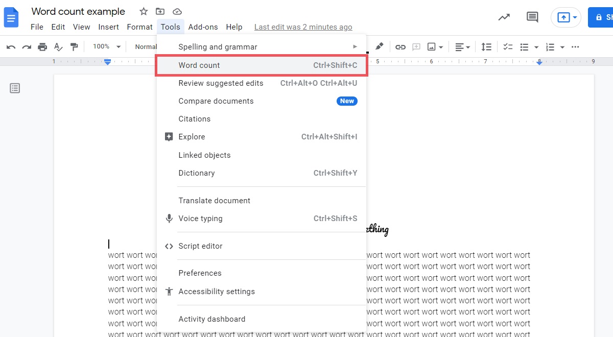Show the document outline icon
Screen dimensions: 613x337
point(15,88)
